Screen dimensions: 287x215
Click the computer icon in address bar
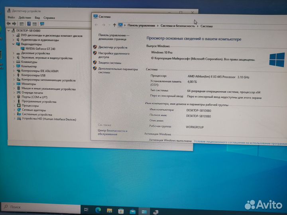pos(120,25)
